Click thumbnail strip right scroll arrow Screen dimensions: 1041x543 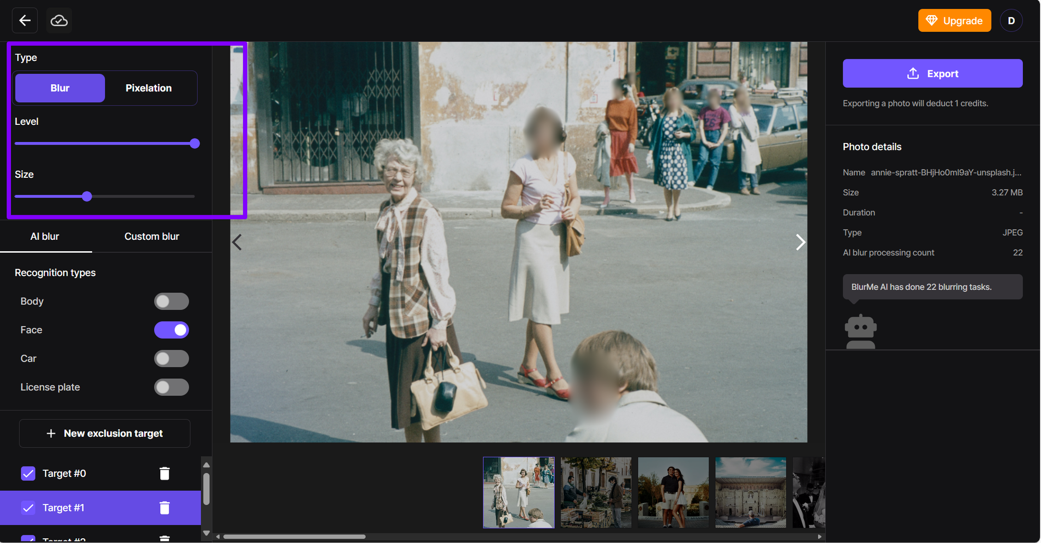pos(819,537)
